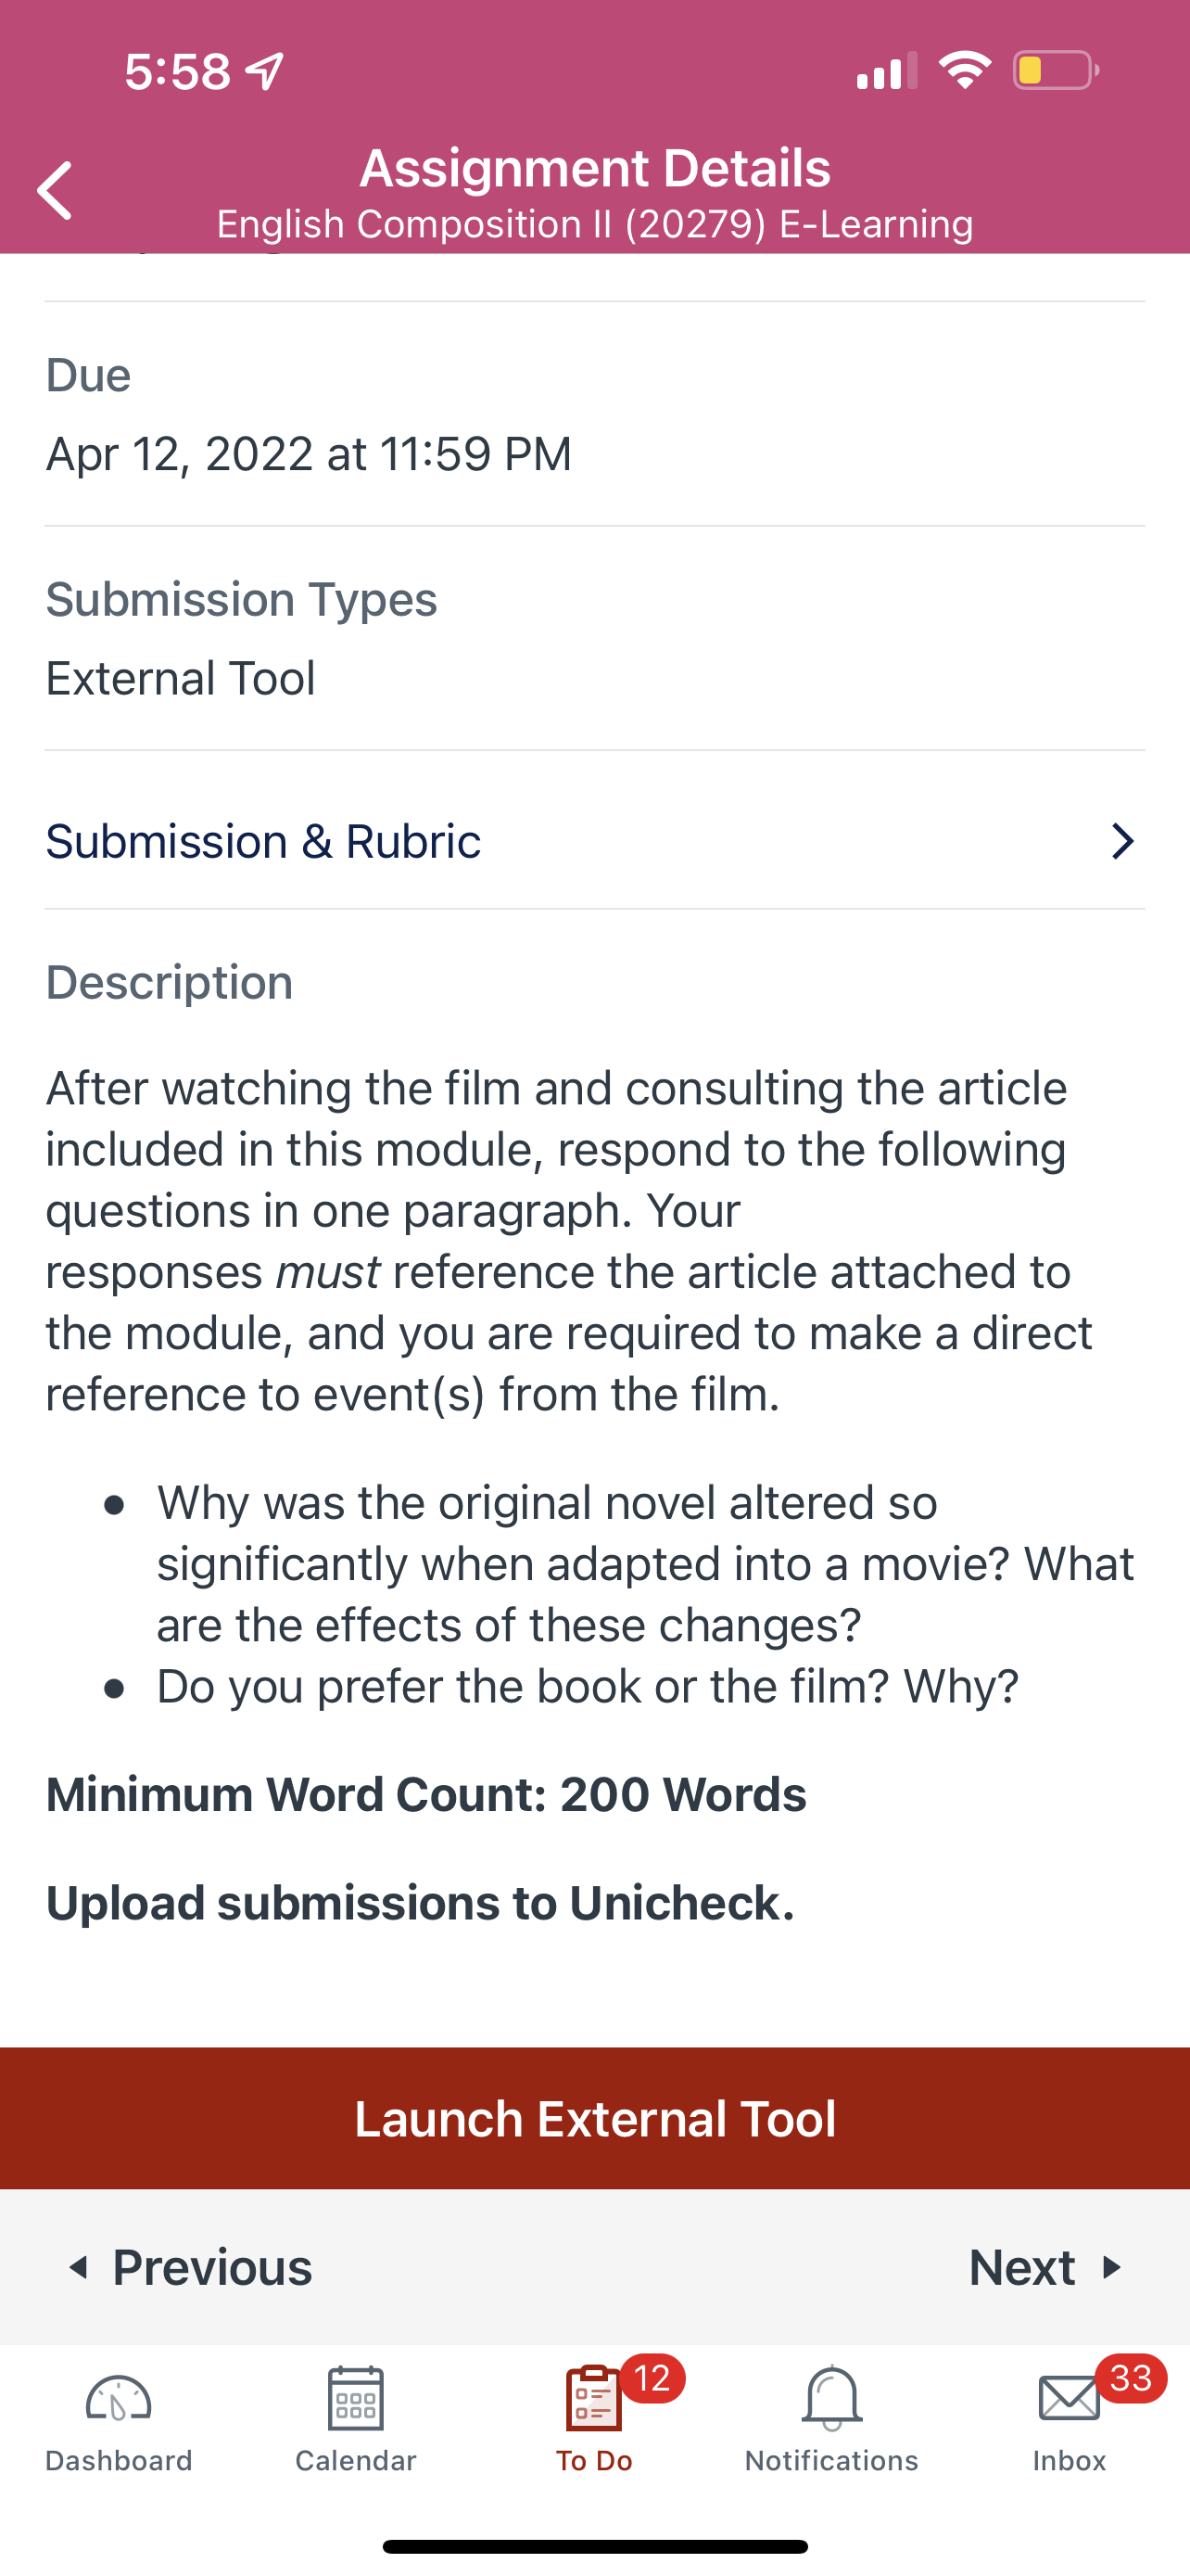Switch to the Calendar tab label
Image resolution: width=1190 pixels, height=2576 pixels.
coord(356,2461)
